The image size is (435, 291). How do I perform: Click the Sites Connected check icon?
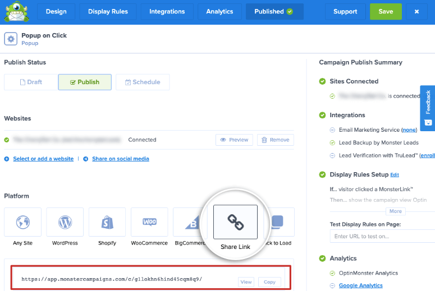pyautogui.click(x=322, y=81)
